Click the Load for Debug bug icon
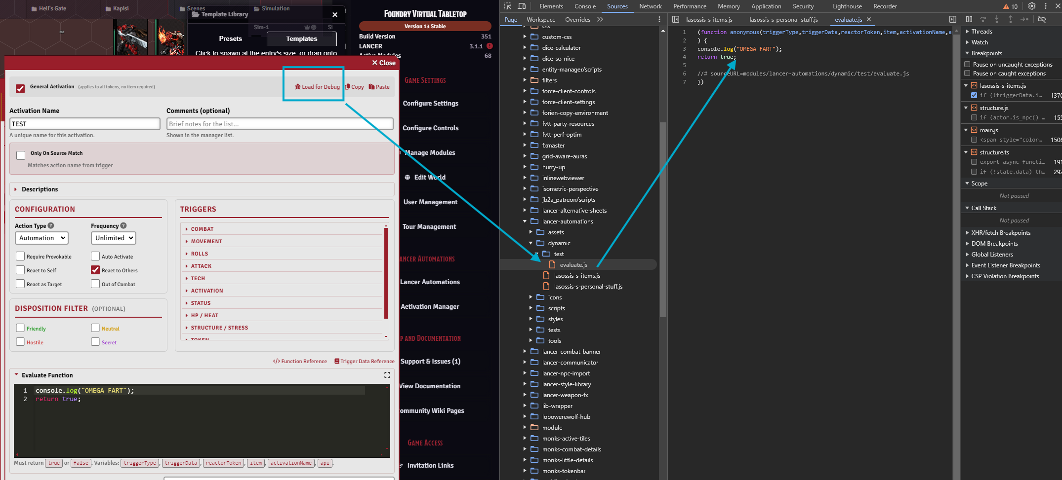This screenshot has height=480, width=1062. [298, 87]
